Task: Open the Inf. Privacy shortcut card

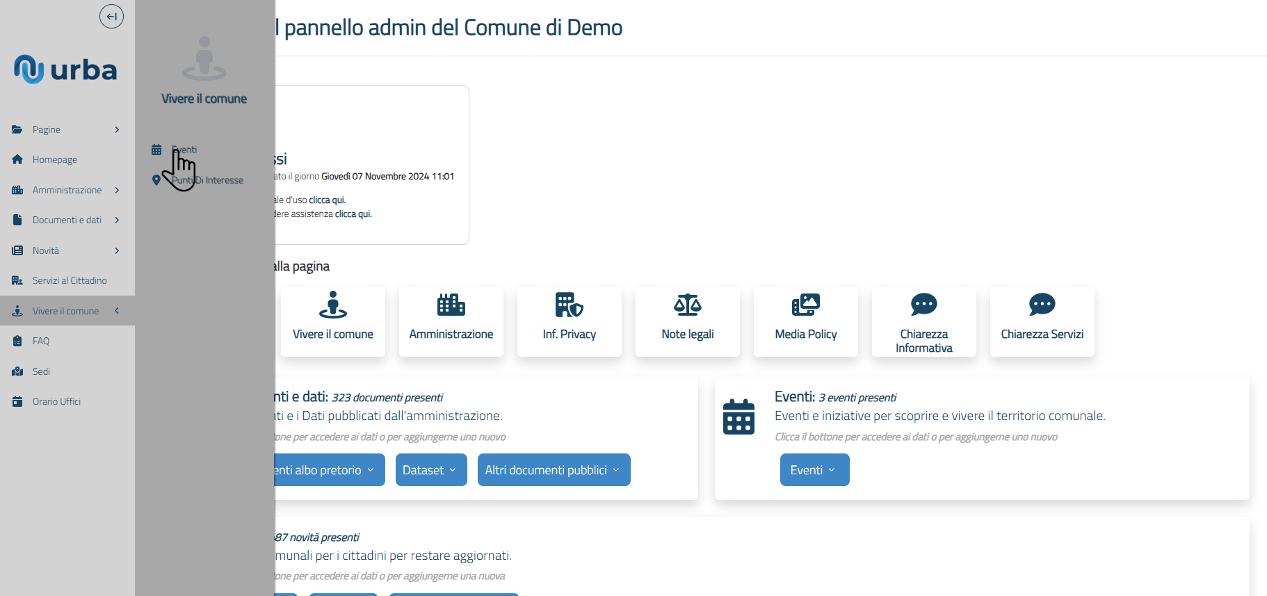Action: 569,322
